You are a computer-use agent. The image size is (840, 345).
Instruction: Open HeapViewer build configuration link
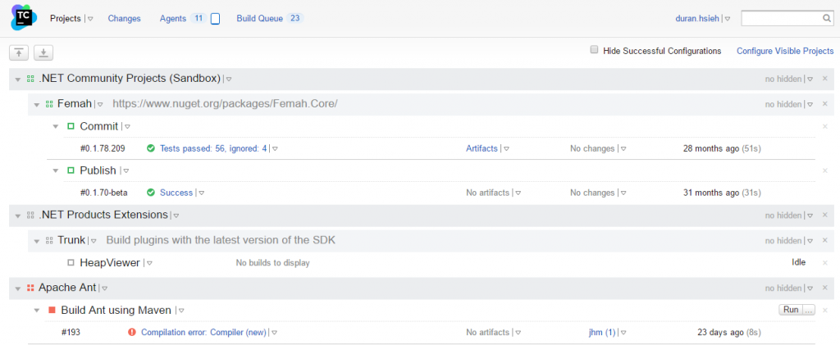tap(110, 262)
